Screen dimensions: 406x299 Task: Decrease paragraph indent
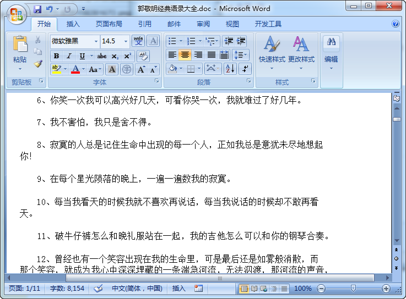tap(229, 41)
